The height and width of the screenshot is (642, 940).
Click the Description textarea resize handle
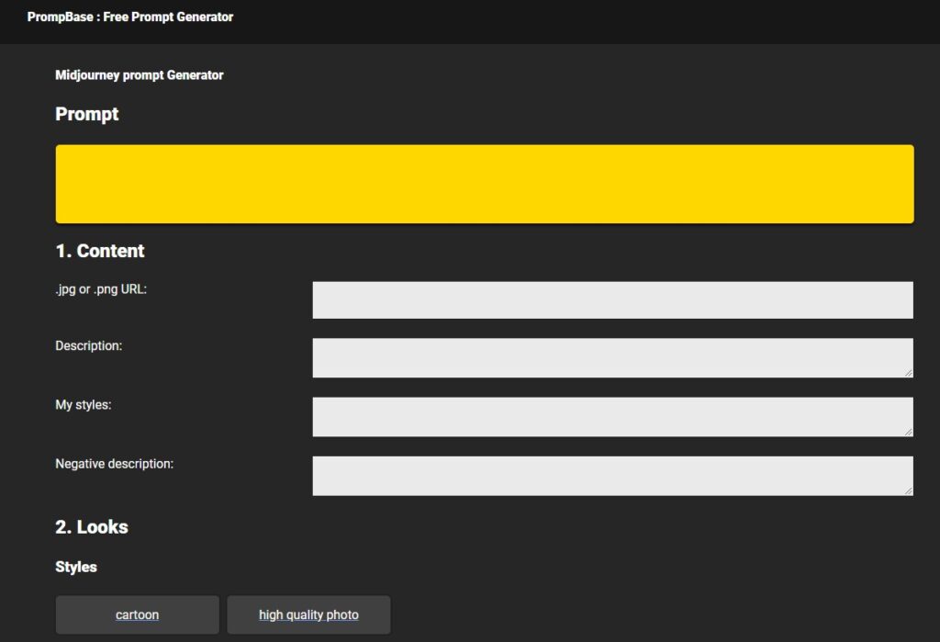point(908,372)
